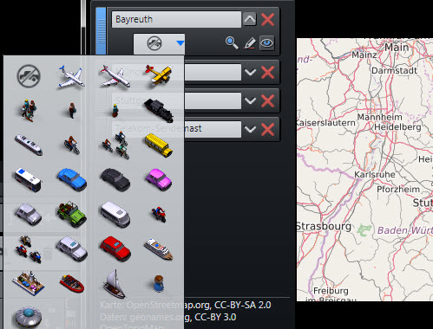Select the yellow school bus
Screen dimensions: 433x329
point(159,145)
